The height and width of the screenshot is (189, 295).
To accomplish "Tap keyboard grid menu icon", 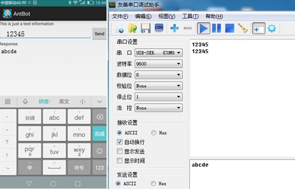I will coord(8,102).
